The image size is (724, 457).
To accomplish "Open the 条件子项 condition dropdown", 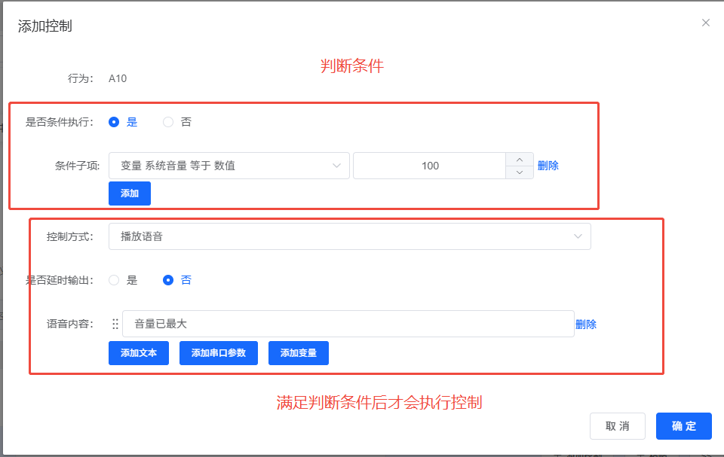I will coord(229,165).
